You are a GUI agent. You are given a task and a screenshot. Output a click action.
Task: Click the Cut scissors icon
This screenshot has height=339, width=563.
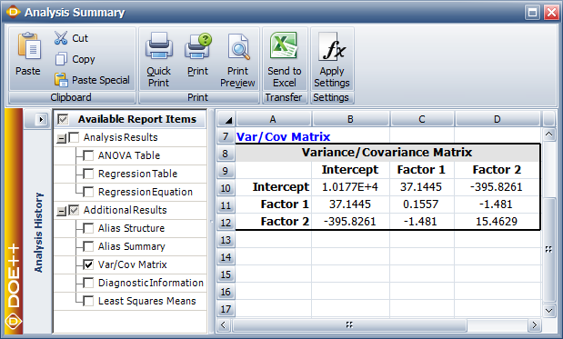(61, 37)
